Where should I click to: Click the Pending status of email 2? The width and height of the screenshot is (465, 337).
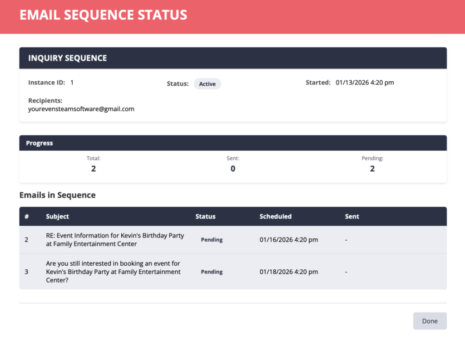[x=212, y=240]
